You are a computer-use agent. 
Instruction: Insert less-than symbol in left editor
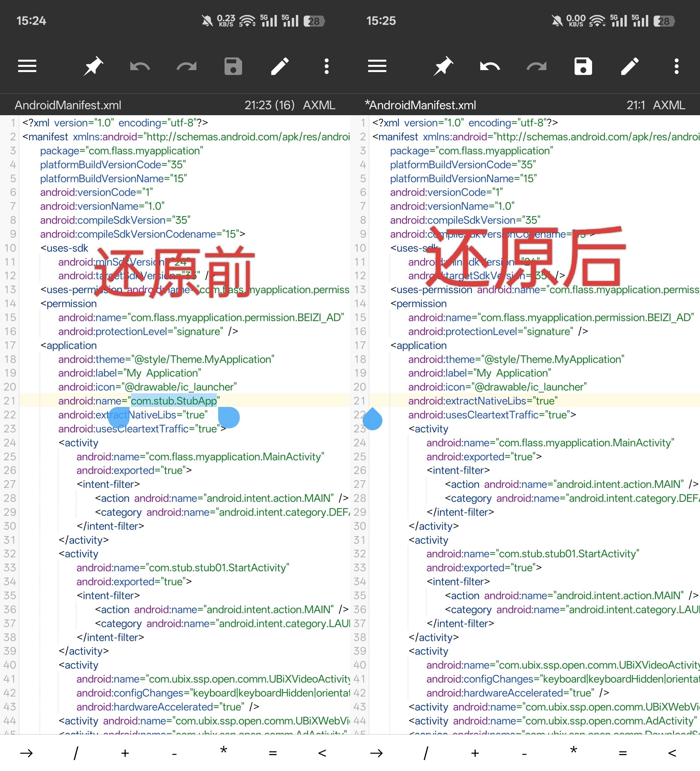(x=322, y=753)
